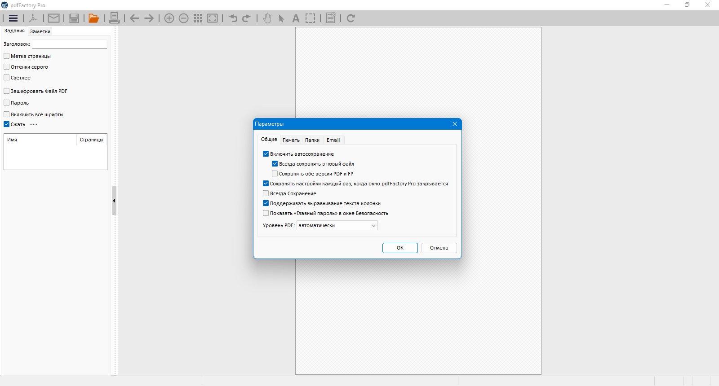Click the zoom in plus icon

169,18
